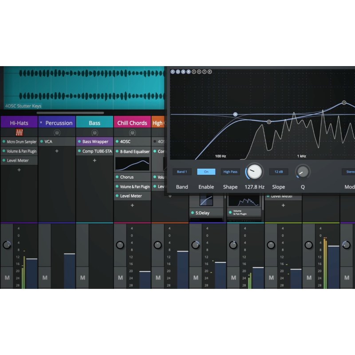Viewport: 355px width, 355px height.
Task: Open Chill Chords Volume & Pan Plugin row
Action: (132, 186)
